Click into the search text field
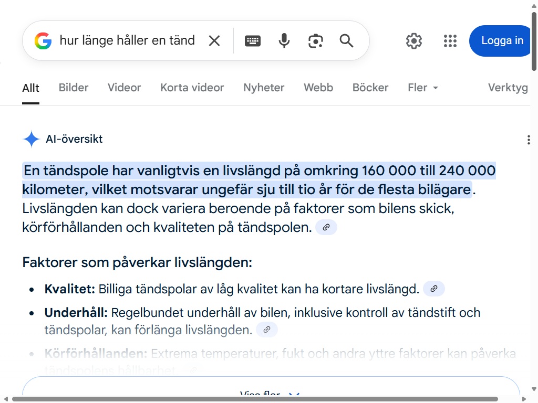This screenshot has height=403, width=538. (x=127, y=41)
